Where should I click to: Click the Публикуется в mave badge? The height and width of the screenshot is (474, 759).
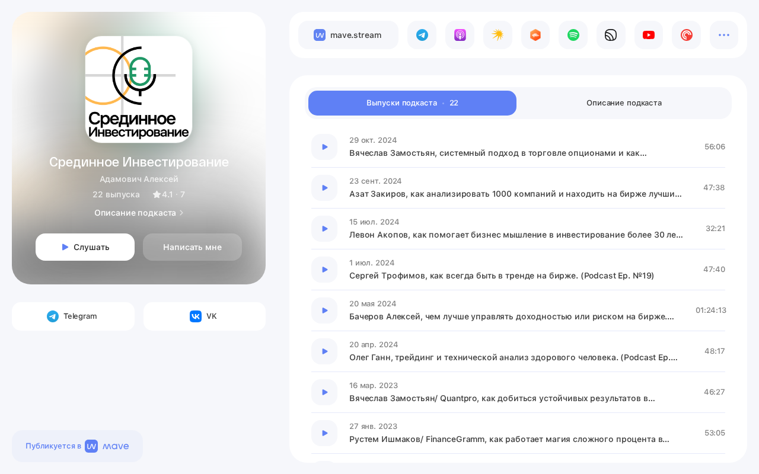77,446
